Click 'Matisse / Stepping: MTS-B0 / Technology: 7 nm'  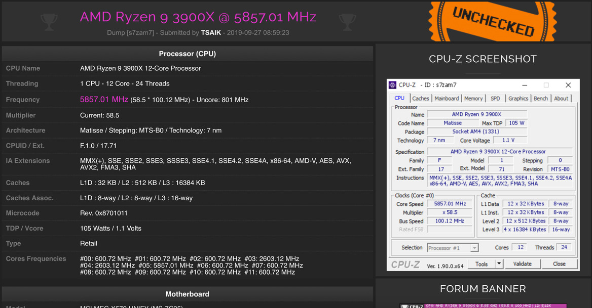point(151,130)
